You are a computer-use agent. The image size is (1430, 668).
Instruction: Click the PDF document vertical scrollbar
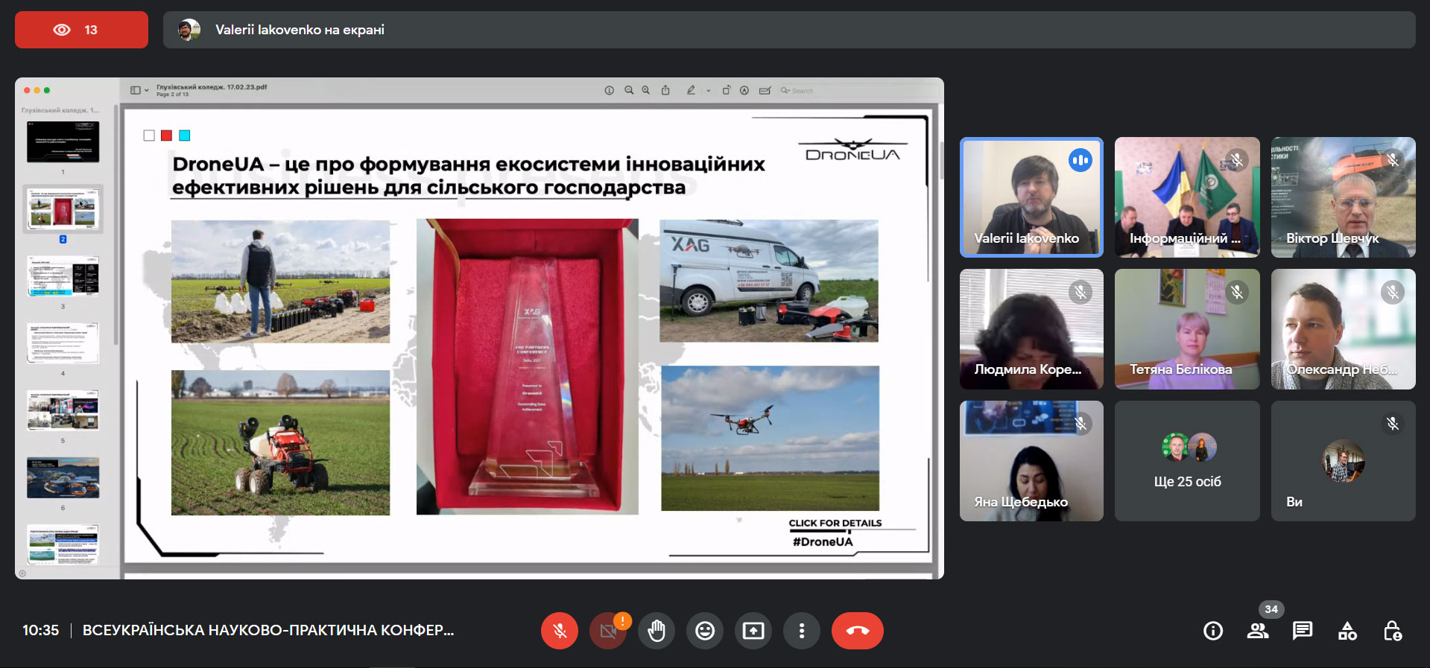point(940,159)
